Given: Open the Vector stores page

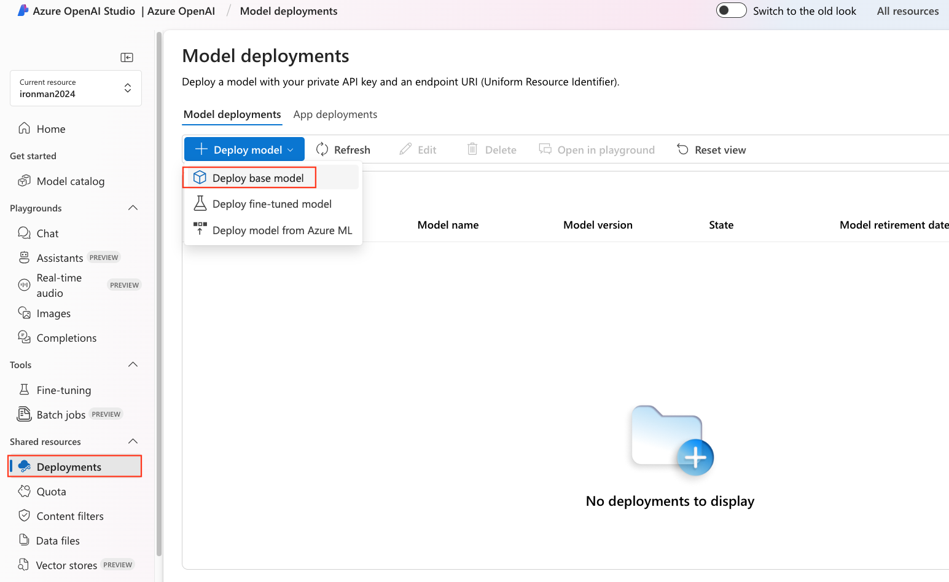Looking at the screenshot, I should coord(66,565).
